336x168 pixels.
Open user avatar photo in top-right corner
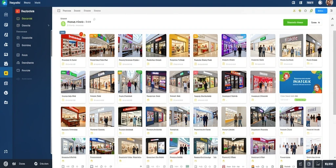[329, 3]
